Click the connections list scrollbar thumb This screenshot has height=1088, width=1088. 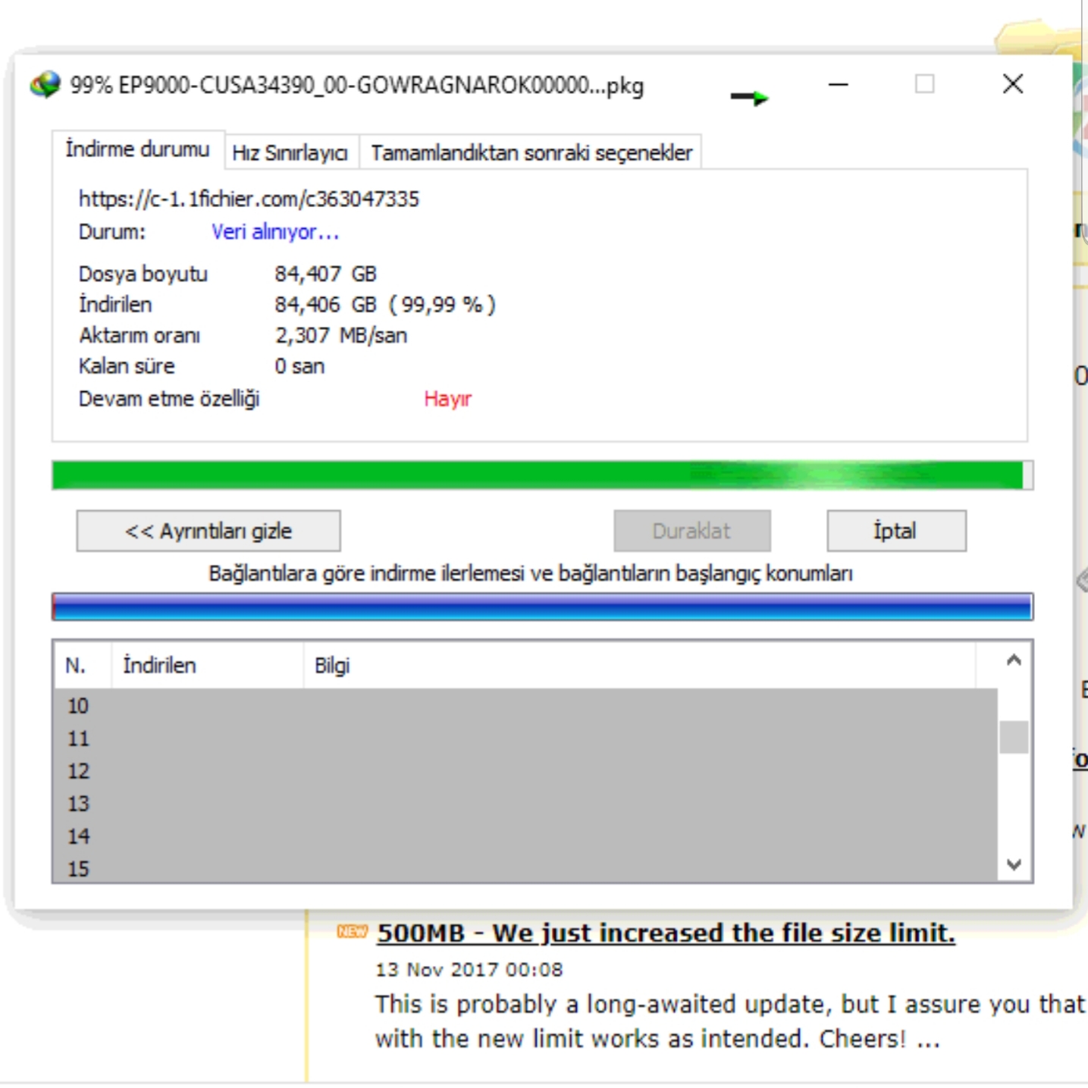click(1014, 737)
